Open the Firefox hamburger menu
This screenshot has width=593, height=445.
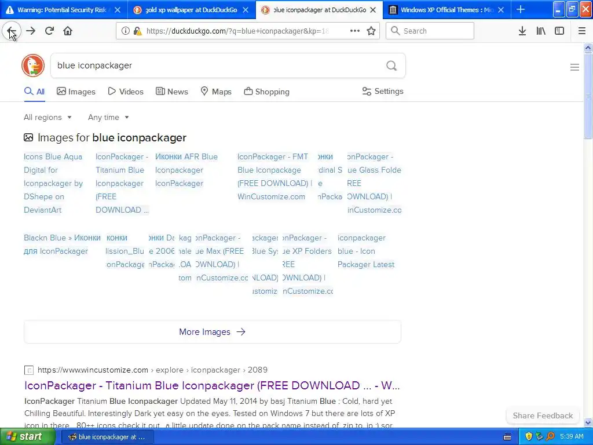click(581, 31)
